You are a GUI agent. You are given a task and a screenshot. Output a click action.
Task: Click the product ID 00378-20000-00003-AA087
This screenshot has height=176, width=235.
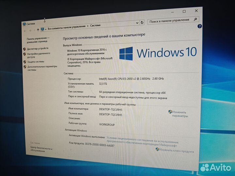tap(100, 145)
